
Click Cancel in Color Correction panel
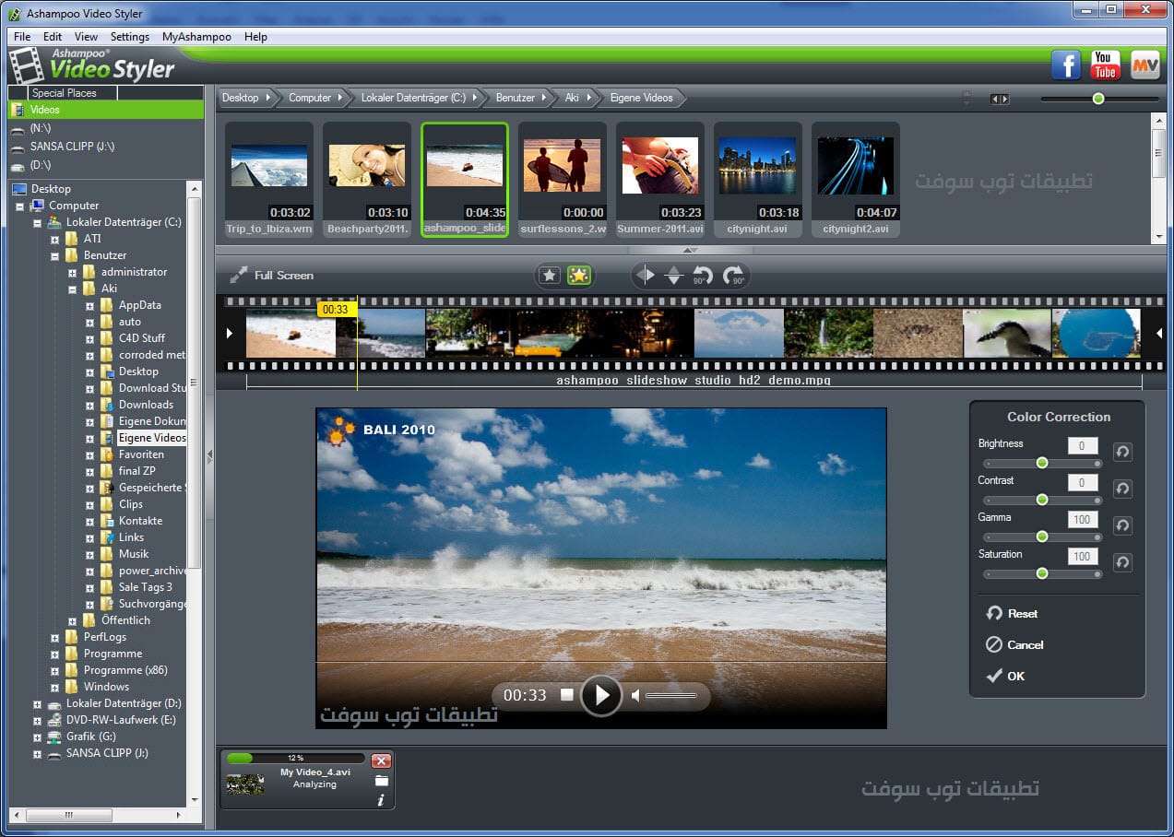coord(1014,644)
